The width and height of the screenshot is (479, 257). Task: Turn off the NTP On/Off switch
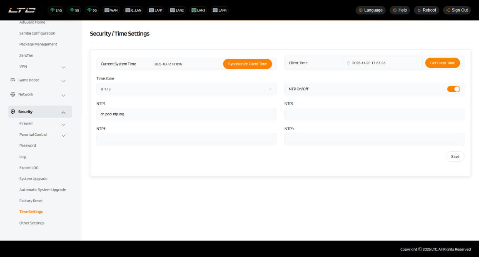pyautogui.click(x=453, y=89)
